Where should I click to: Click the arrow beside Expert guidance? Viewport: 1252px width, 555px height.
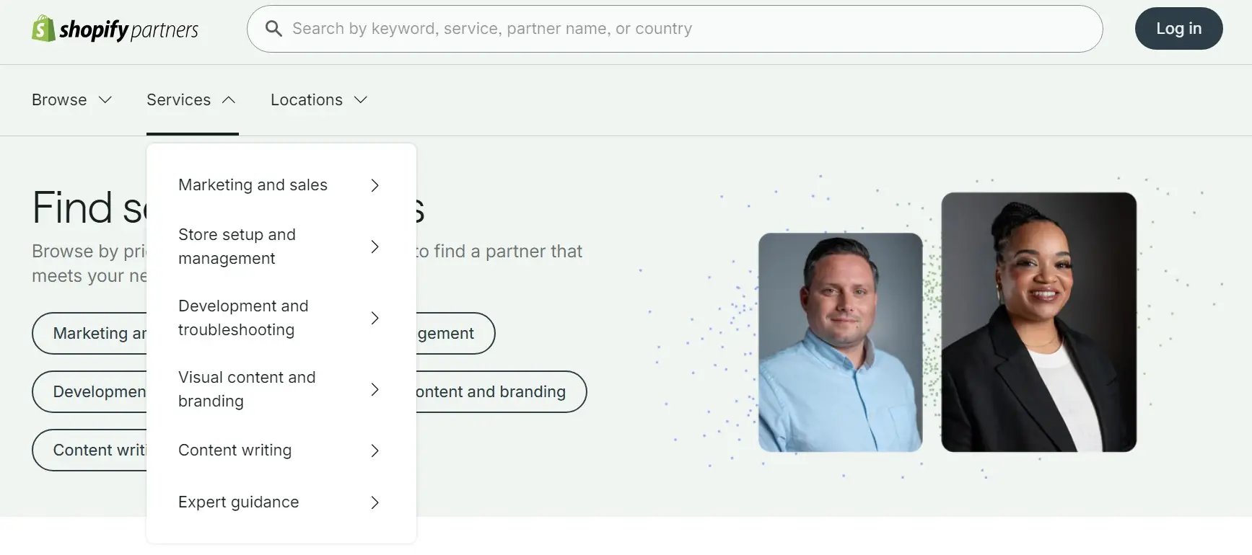375,502
